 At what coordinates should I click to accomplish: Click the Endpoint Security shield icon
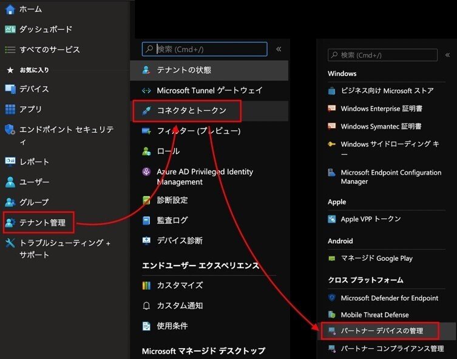click(10, 130)
